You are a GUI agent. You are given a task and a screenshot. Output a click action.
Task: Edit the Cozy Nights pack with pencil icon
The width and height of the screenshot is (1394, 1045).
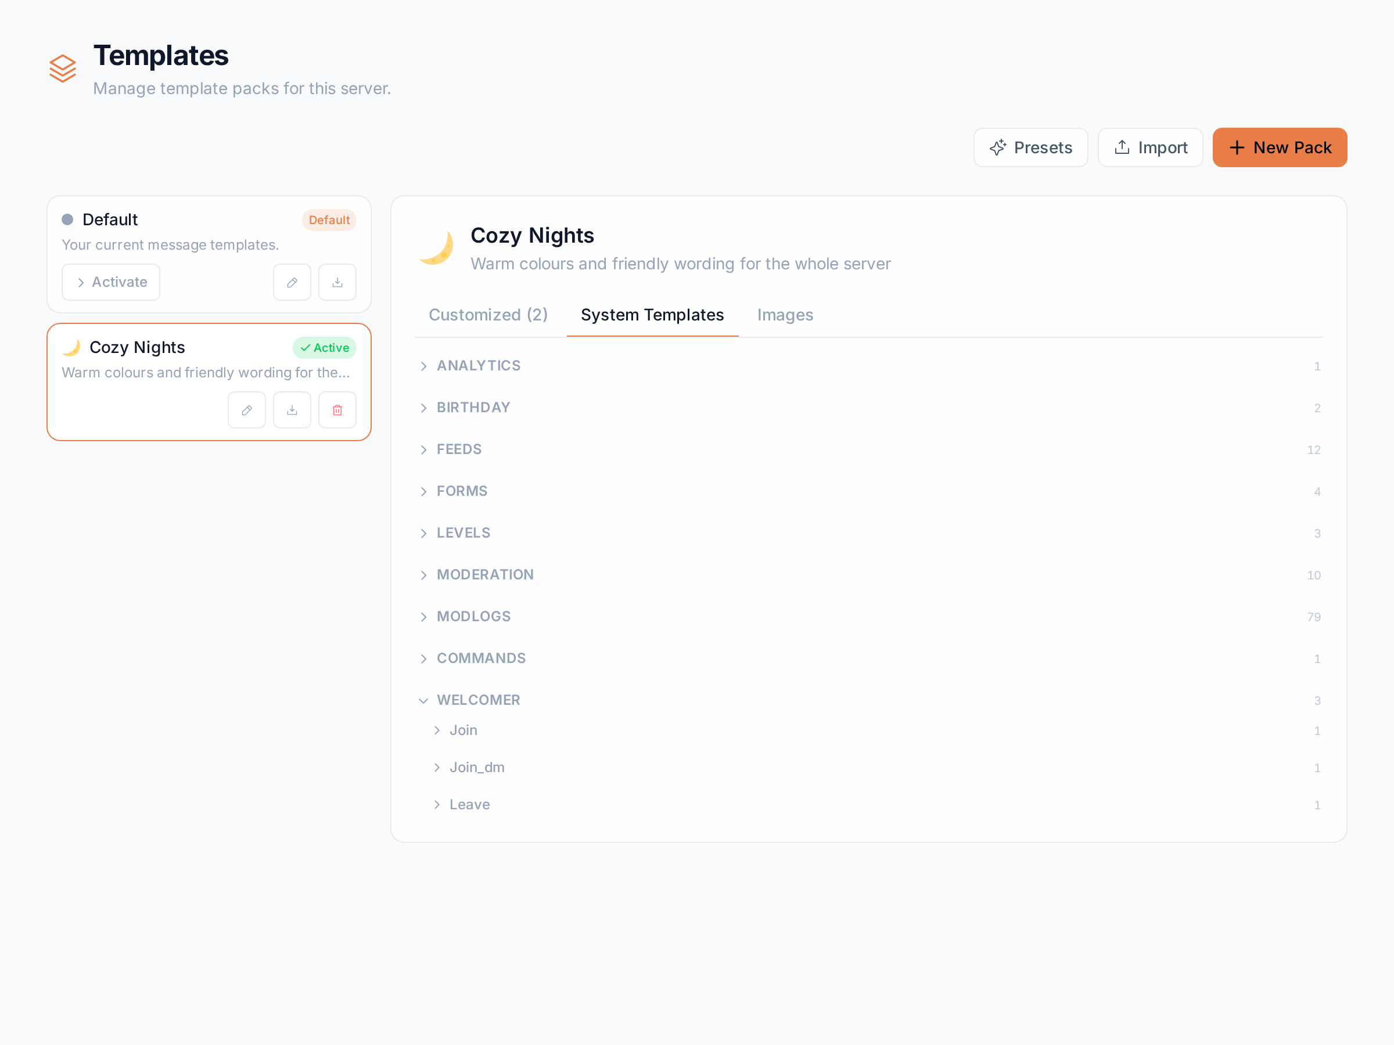point(246,410)
